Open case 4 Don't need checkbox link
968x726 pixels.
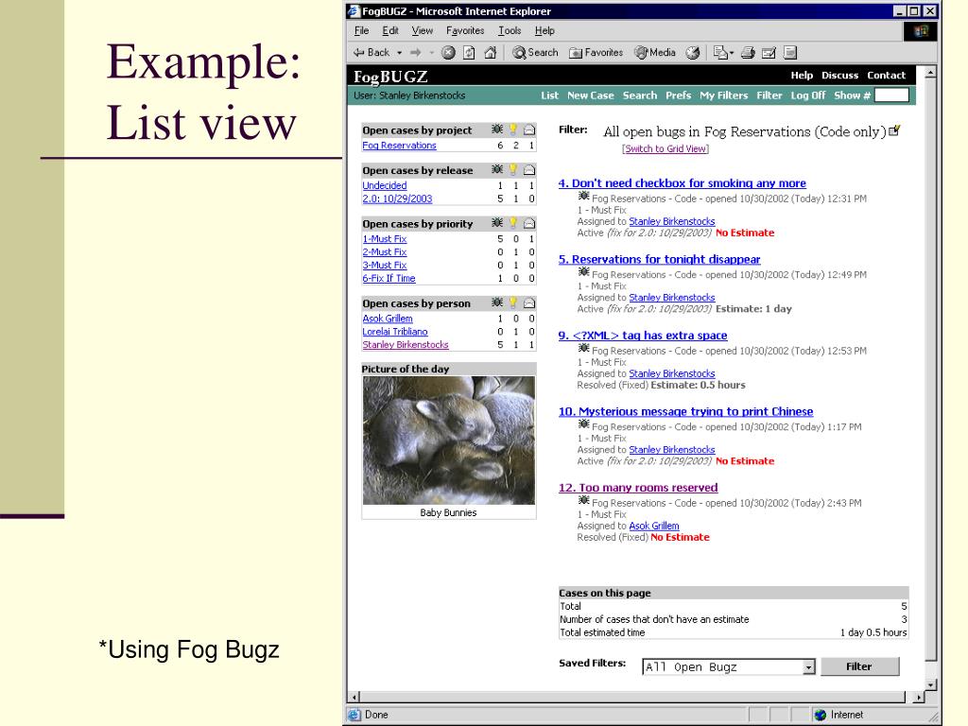tap(683, 183)
